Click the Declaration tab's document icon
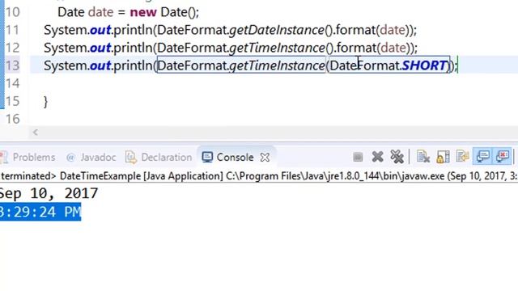518x291 pixels. point(131,158)
